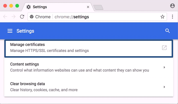Viewport: 178px width, 104px height.
Task: Click the profile avatar icon
Action: (x=172, y=6)
